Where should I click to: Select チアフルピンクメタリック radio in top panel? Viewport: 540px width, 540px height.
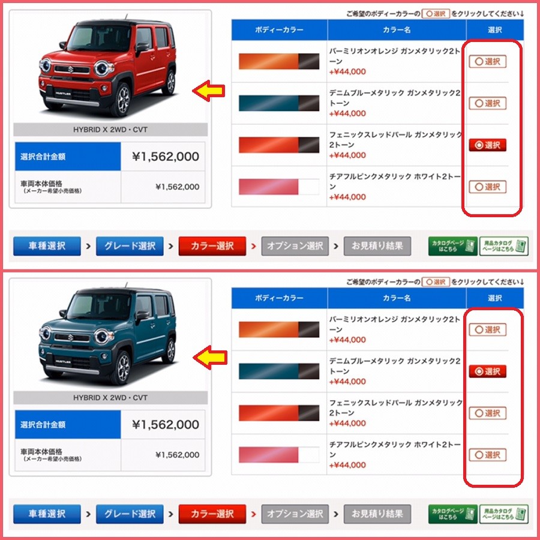point(487,187)
